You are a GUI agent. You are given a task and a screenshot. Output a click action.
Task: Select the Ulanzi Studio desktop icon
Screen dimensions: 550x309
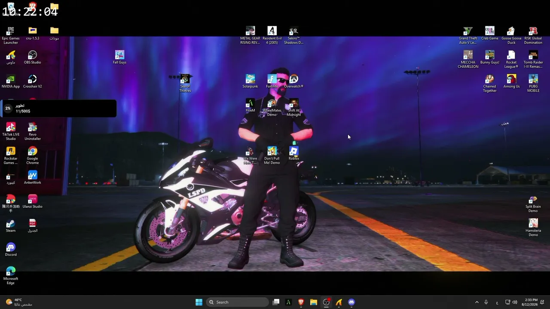33,202
